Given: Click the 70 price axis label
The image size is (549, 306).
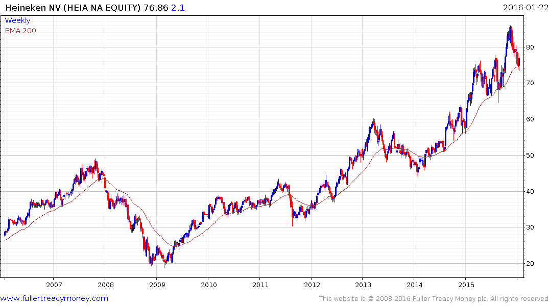Looking at the screenshot, I should (x=530, y=83).
